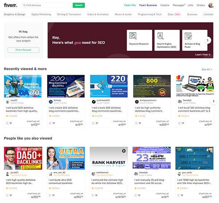
Task: Open the Graphics & Design category
Action: (15, 14)
